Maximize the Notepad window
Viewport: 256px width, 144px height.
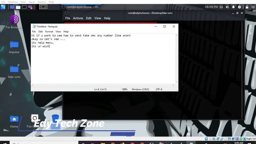164,26
